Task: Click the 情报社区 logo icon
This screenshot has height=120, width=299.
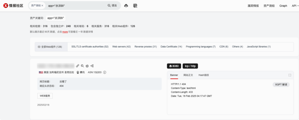Action: coord(6,6)
